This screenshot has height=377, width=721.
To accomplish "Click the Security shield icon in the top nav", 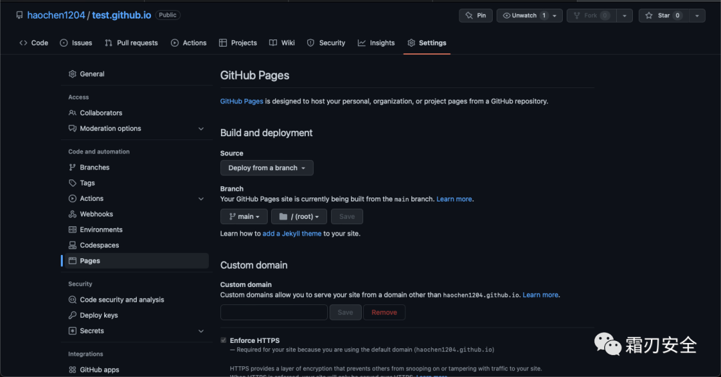I will pos(311,43).
